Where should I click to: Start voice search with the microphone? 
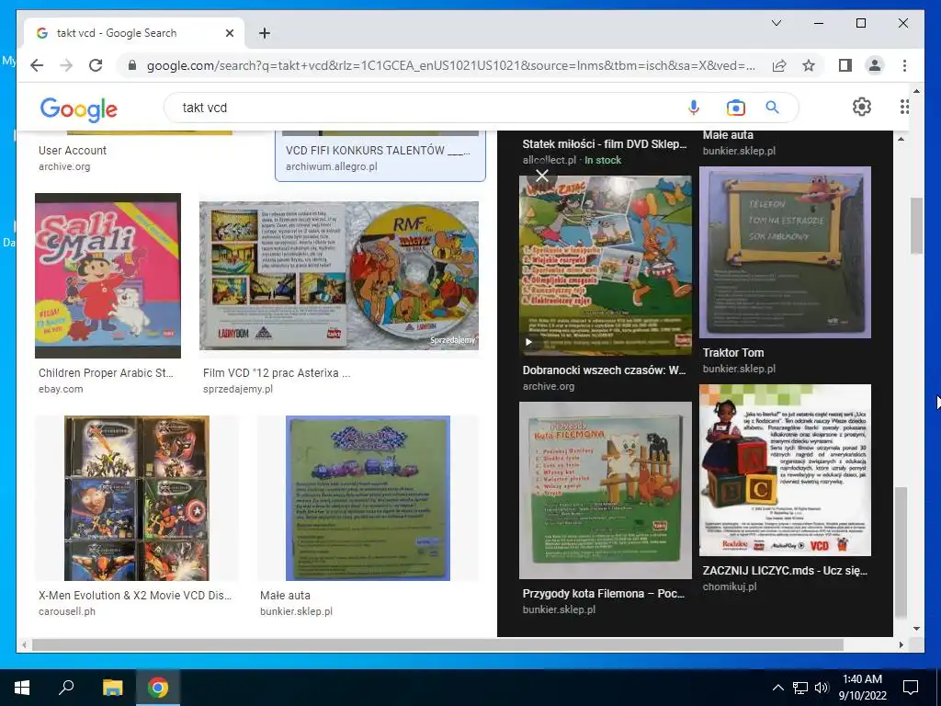(x=694, y=108)
